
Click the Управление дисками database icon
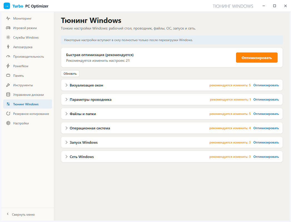[x=8, y=95]
